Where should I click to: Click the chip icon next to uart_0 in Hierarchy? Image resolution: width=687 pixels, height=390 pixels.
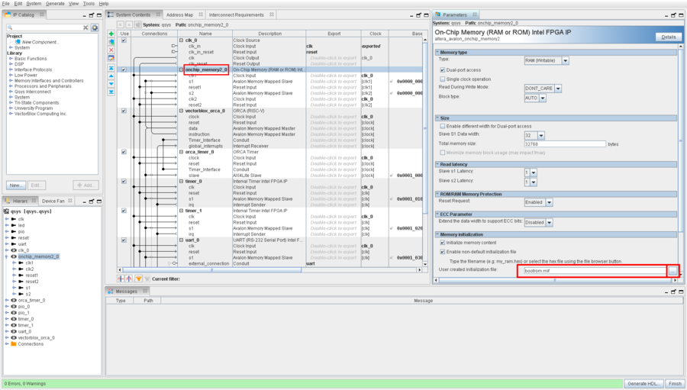(x=14, y=332)
